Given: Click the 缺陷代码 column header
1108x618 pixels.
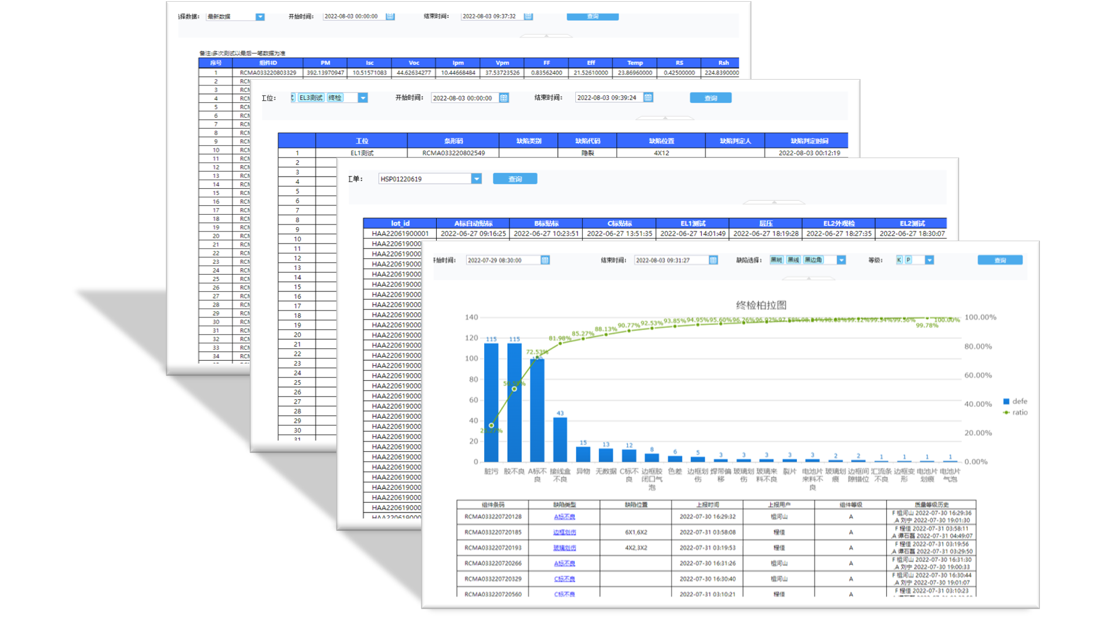Looking at the screenshot, I should click(587, 141).
